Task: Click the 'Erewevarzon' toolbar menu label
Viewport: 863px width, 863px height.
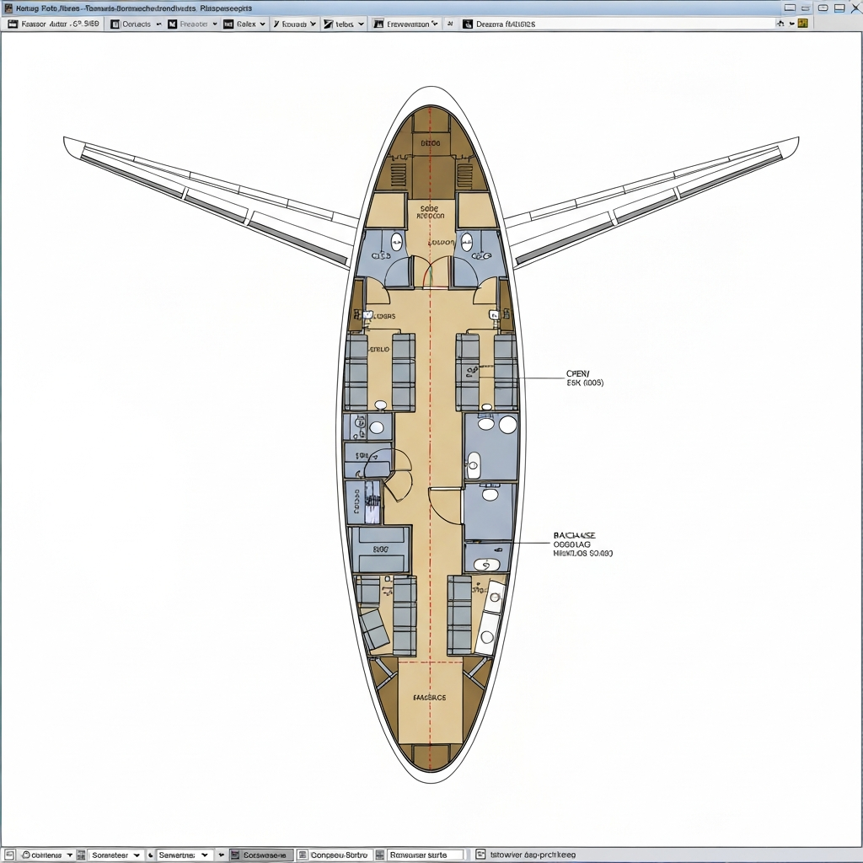Action: tap(408, 24)
